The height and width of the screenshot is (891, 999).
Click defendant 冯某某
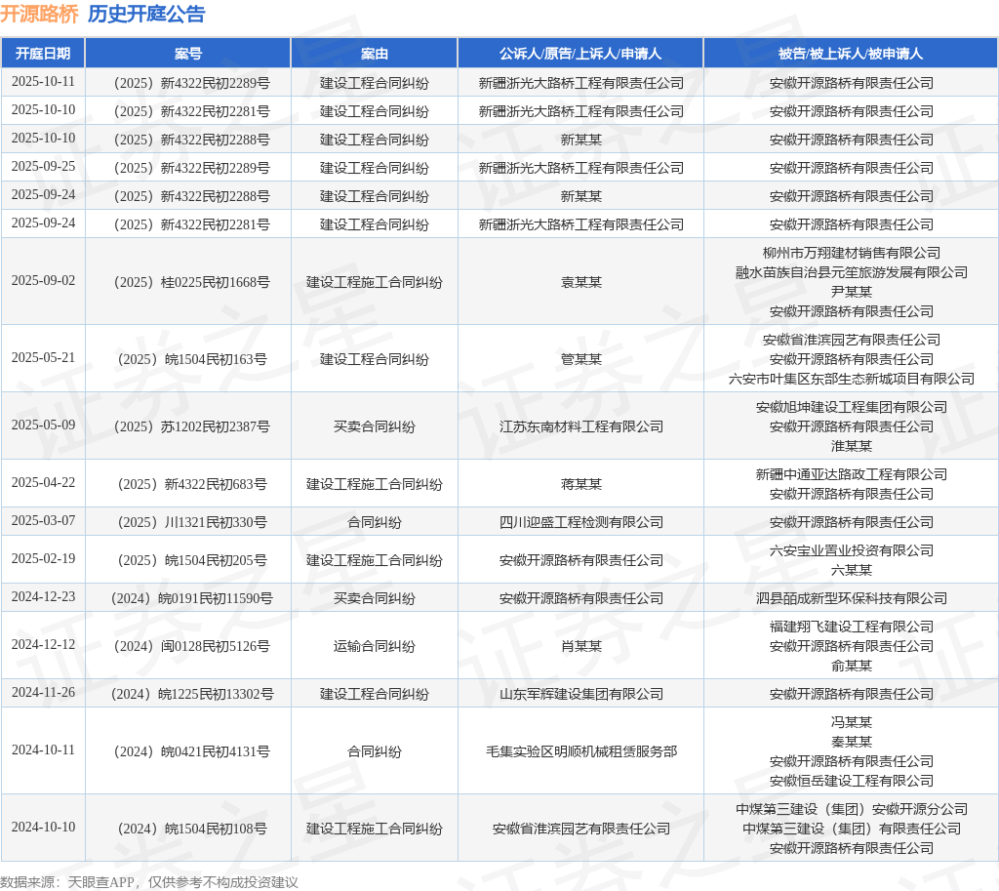[x=851, y=722]
